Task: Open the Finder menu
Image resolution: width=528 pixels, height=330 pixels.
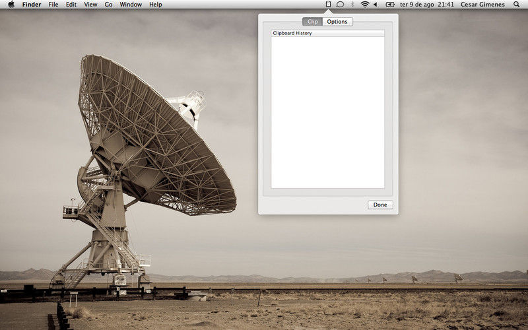Action: [32, 5]
